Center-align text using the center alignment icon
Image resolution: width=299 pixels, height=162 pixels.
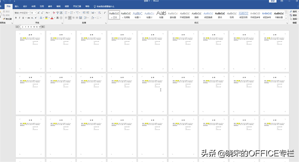coord(70,18)
